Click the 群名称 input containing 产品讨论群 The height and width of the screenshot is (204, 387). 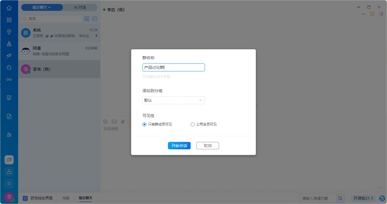point(173,67)
